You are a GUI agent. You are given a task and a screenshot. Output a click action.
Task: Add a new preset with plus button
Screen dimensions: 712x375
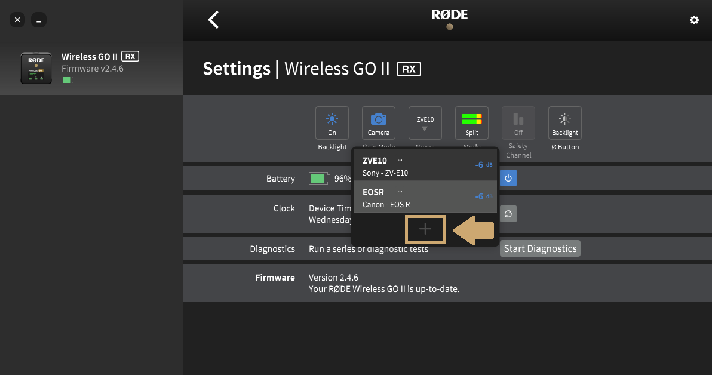(x=425, y=229)
